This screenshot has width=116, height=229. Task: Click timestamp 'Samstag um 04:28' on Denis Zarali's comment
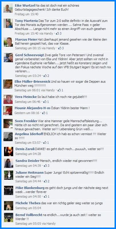tap(28, 154)
